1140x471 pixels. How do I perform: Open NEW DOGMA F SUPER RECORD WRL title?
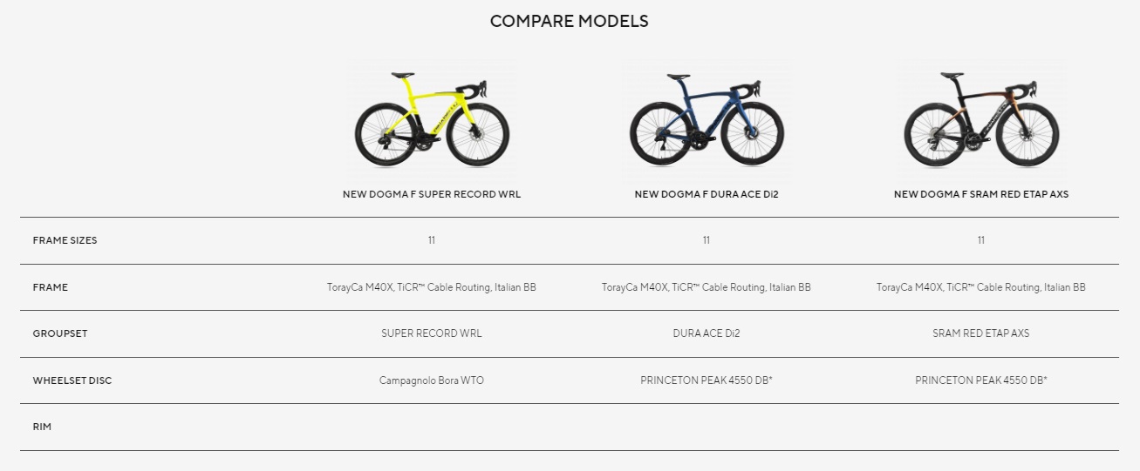(432, 194)
